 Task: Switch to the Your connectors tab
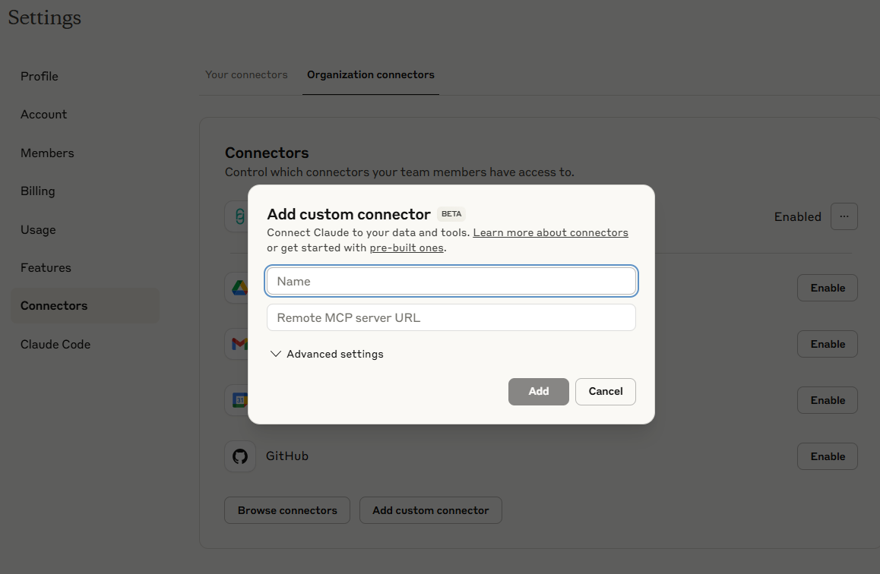pyautogui.click(x=246, y=74)
